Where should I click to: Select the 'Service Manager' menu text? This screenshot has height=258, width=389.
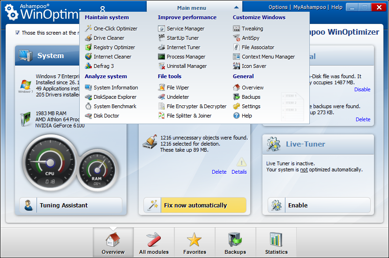(186, 29)
